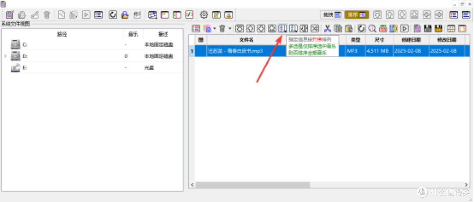Viewport: 474px width, 202px height.
Task: Open the dropdown arrow beside the purple paste icon
Action: pyautogui.click(x=214, y=28)
